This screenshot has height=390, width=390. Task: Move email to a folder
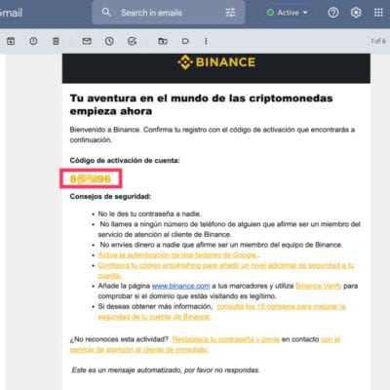(163, 41)
